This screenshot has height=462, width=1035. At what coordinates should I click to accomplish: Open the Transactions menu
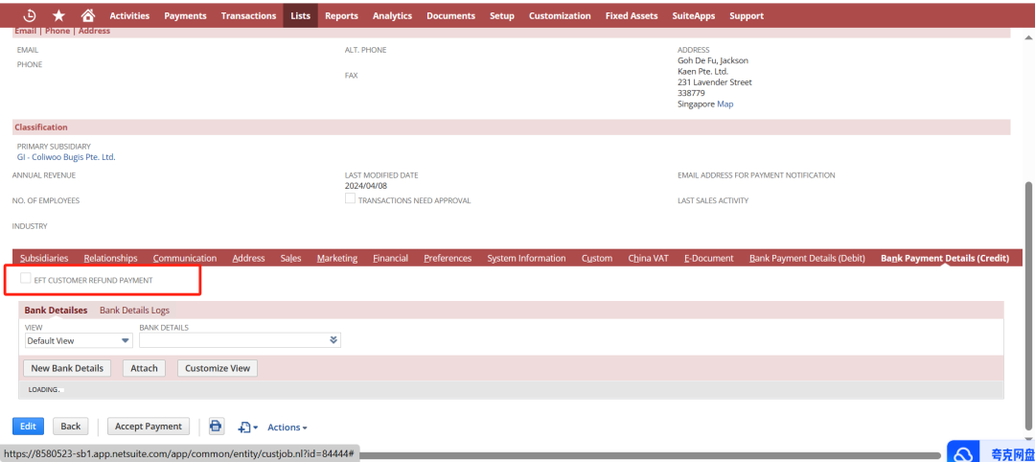248,15
